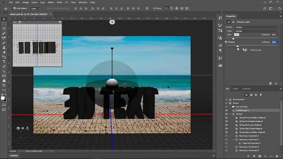This screenshot has width=283, height=159.
Task: Click the Zoom 3D camera mode icon
Action: click(x=187, y=8)
